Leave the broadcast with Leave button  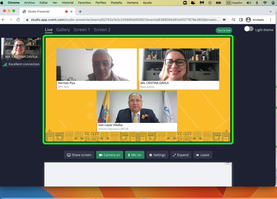coord(203,155)
